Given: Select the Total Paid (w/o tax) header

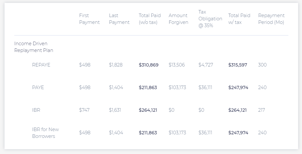Looking at the screenshot, I should tap(150, 19).
